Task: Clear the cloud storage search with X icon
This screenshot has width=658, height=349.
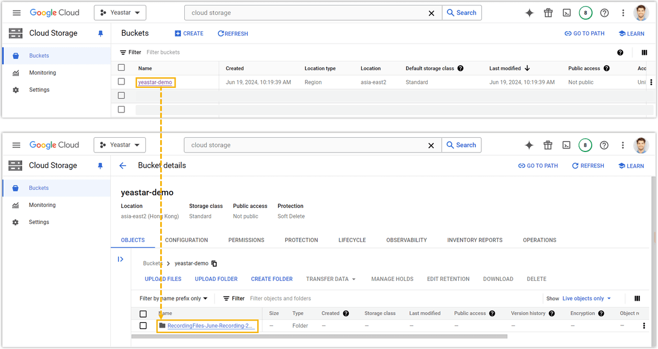Action: coord(432,13)
